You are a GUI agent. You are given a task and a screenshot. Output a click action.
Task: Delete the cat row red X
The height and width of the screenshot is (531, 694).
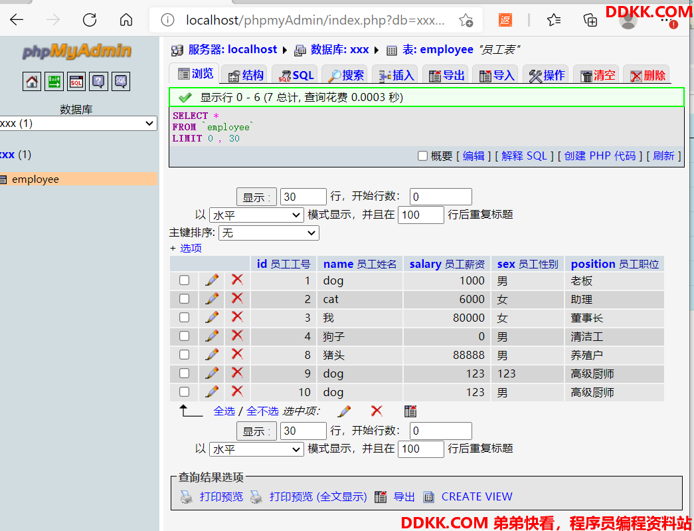point(237,298)
